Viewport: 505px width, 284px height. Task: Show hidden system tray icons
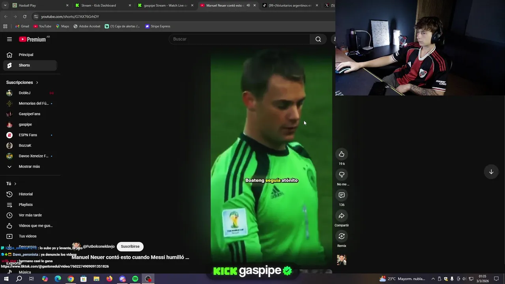[x=433, y=279]
